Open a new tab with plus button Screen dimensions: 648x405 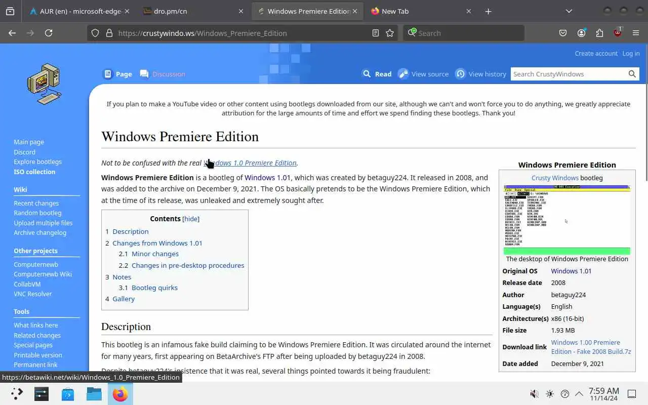488,11
